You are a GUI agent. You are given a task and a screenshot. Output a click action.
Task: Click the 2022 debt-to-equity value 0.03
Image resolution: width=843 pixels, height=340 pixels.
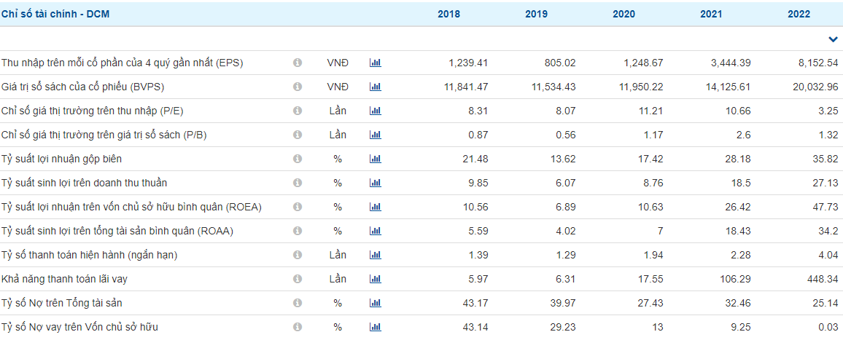click(830, 327)
